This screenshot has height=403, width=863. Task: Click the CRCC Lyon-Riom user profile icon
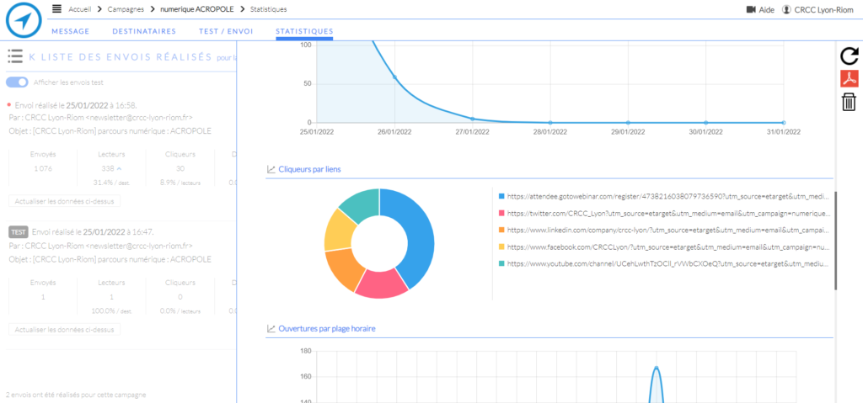point(786,9)
